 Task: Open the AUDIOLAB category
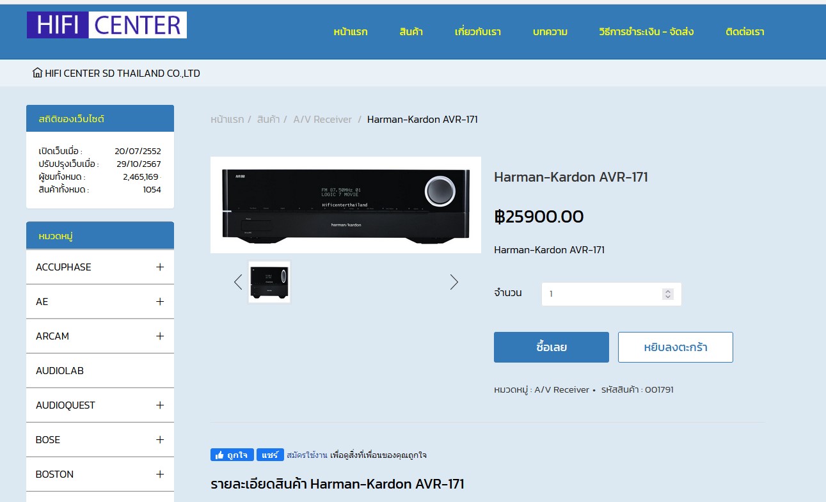click(x=60, y=371)
